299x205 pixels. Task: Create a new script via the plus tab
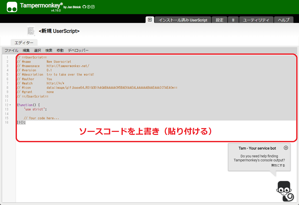click(150, 19)
